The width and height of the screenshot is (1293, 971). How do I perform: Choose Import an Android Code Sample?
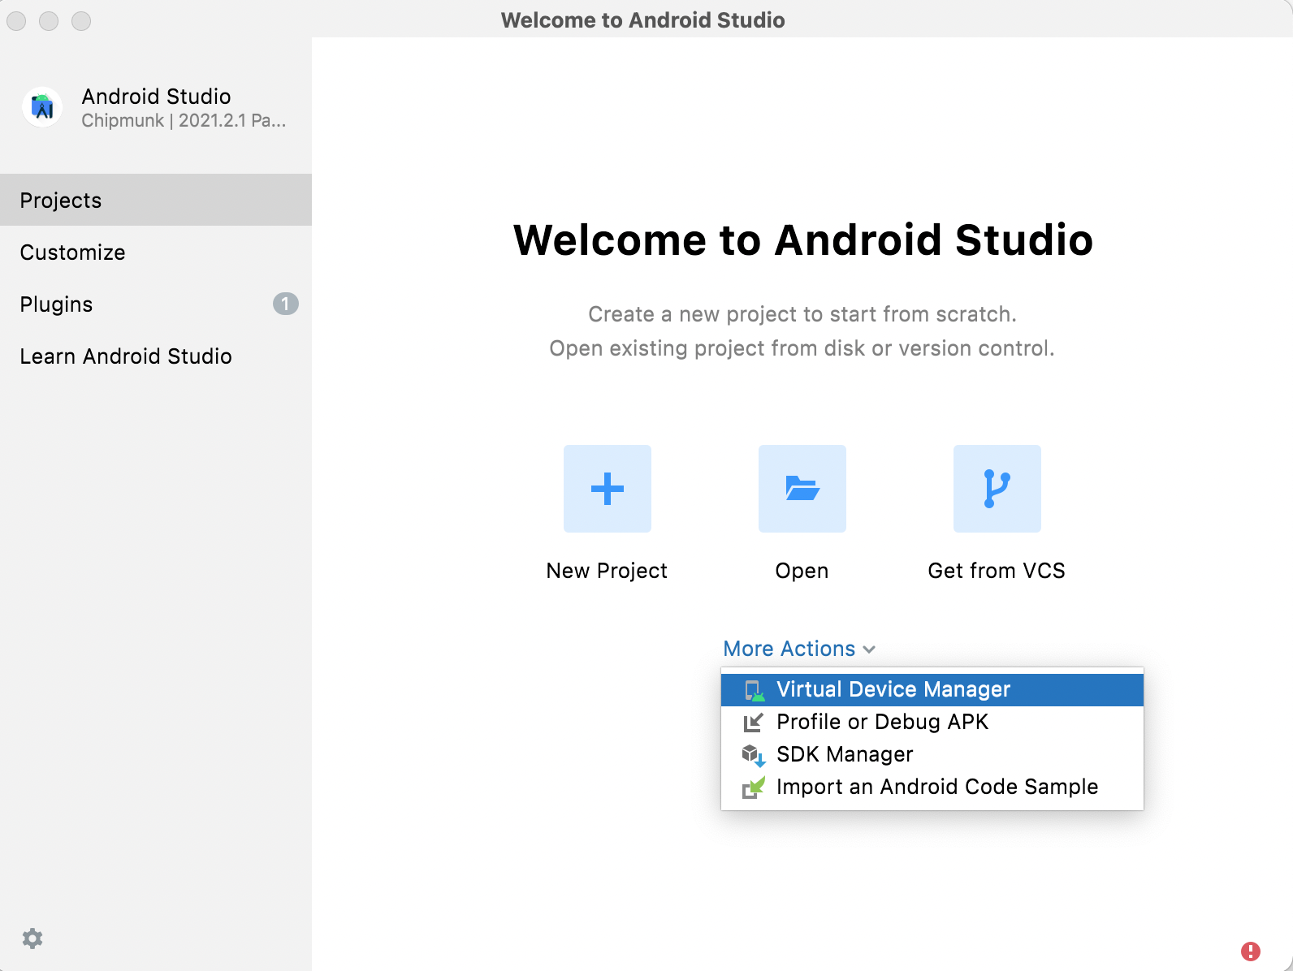(x=932, y=787)
